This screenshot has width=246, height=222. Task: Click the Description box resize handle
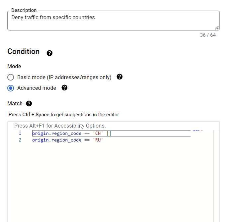[x=217, y=28]
